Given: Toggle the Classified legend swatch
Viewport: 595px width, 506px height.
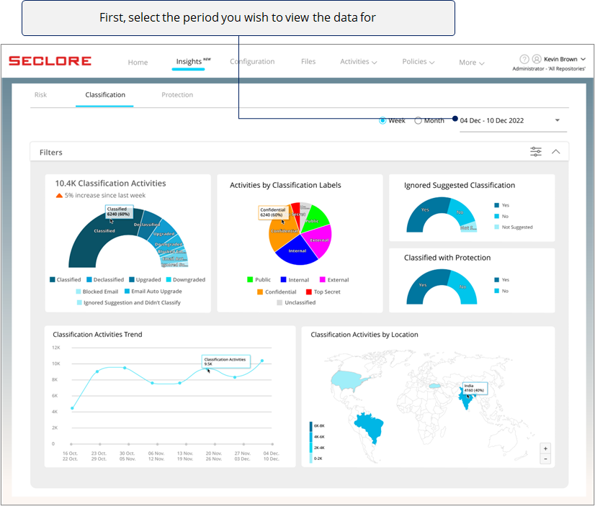Looking at the screenshot, I should (53, 280).
